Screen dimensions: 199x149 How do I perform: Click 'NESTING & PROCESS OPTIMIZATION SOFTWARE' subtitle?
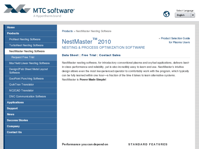click(103, 47)
